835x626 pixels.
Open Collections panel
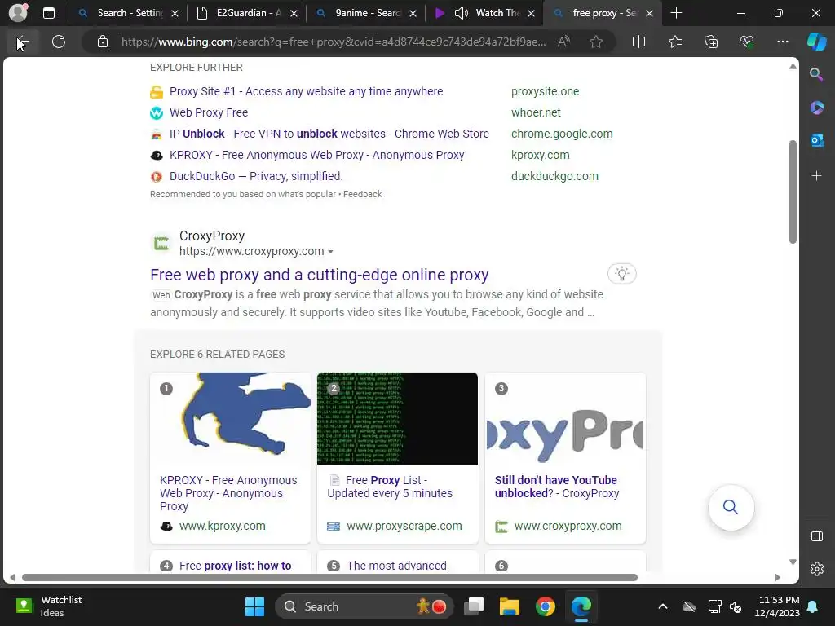tap(711, 42)
